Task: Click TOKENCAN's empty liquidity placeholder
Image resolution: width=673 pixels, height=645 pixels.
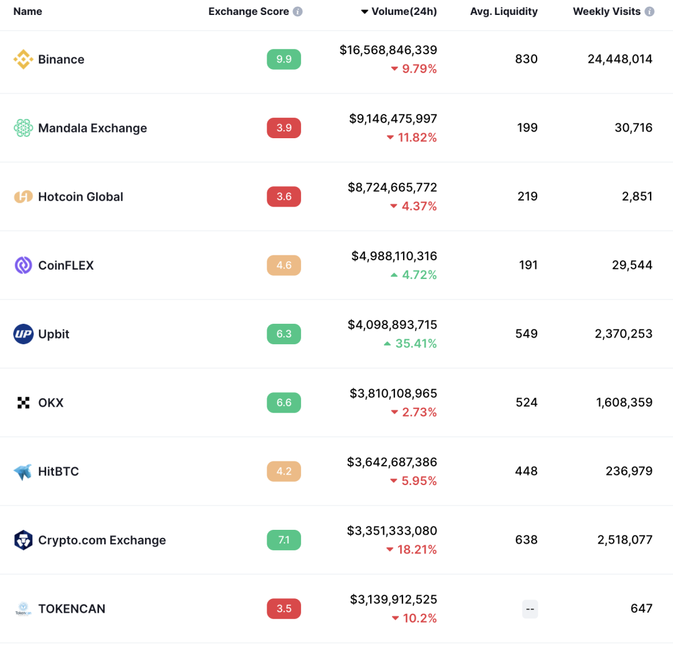Action: click(x=530, y=609)
